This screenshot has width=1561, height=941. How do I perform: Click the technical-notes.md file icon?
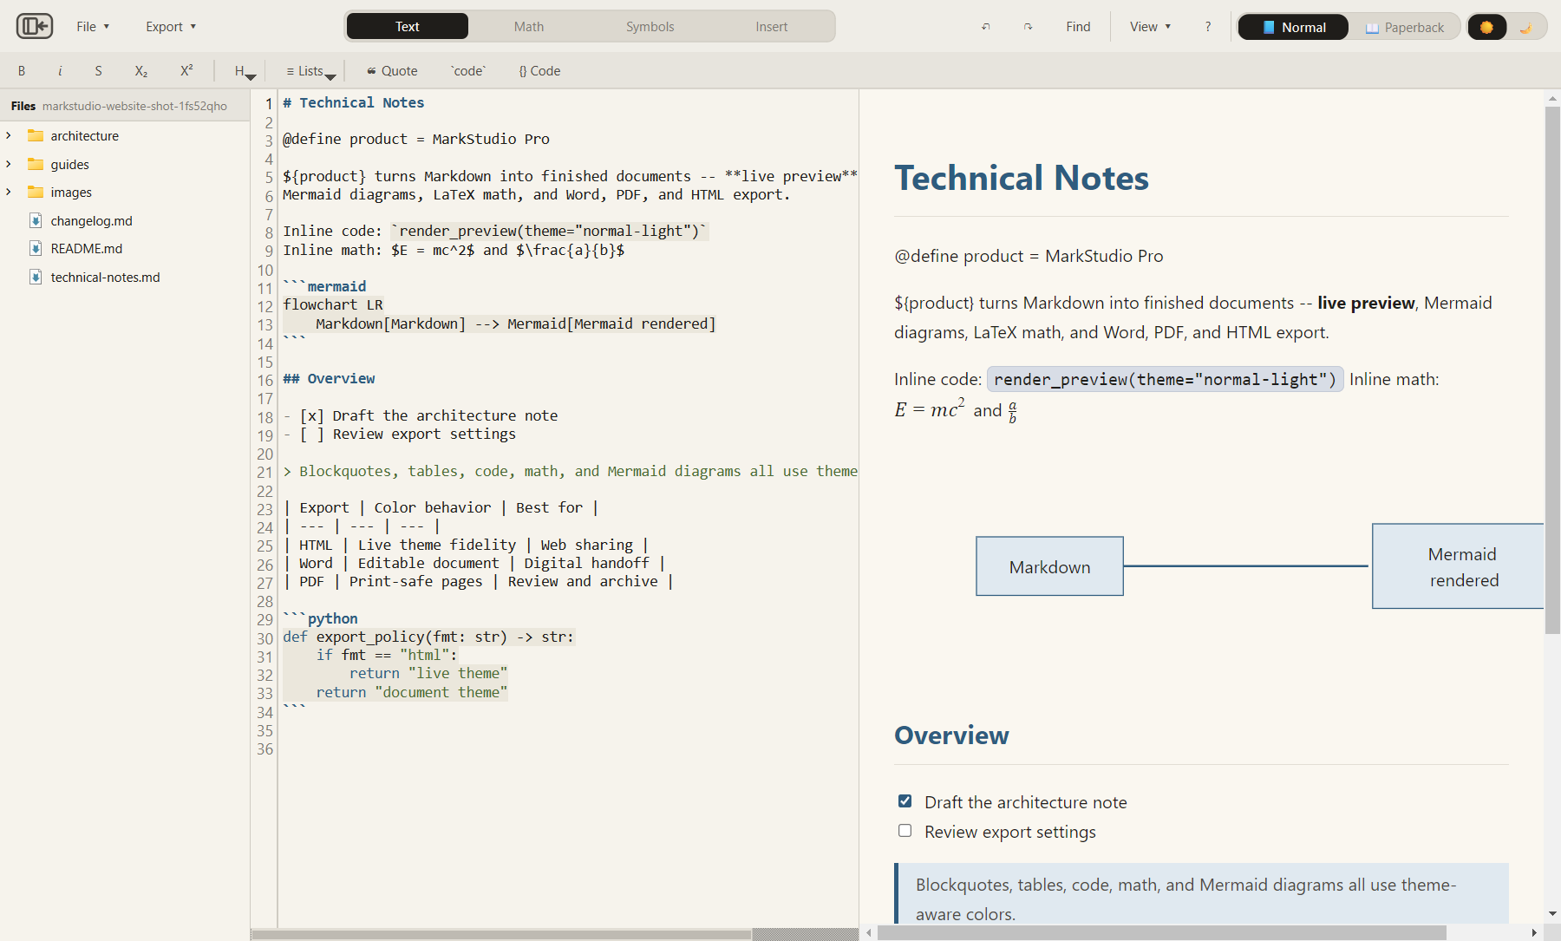tap(36, 277)
